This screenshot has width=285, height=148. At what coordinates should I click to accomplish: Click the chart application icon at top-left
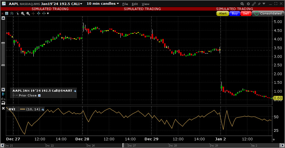click(x=4, y=4)
